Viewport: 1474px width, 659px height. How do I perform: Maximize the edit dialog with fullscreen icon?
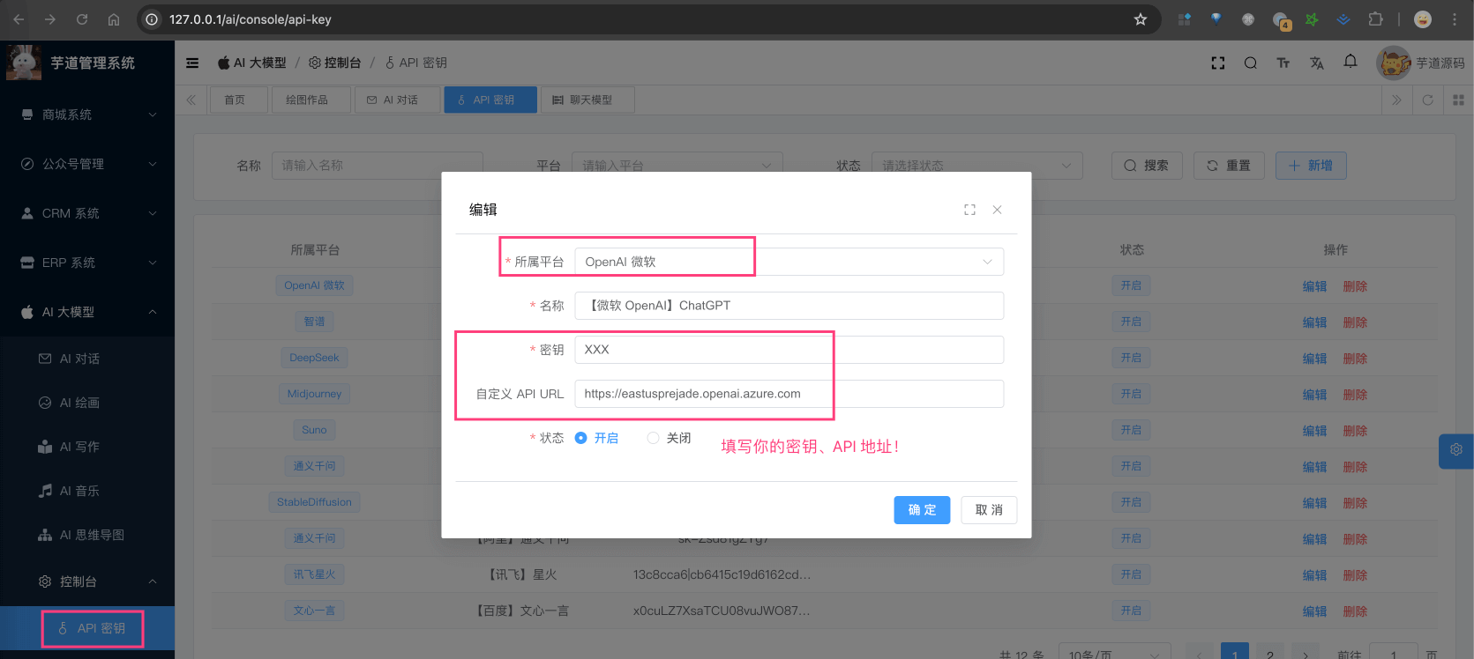pos(969,210)
